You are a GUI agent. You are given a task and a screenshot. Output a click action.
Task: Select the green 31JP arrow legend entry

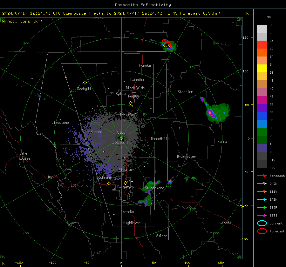tap(262, 207)
